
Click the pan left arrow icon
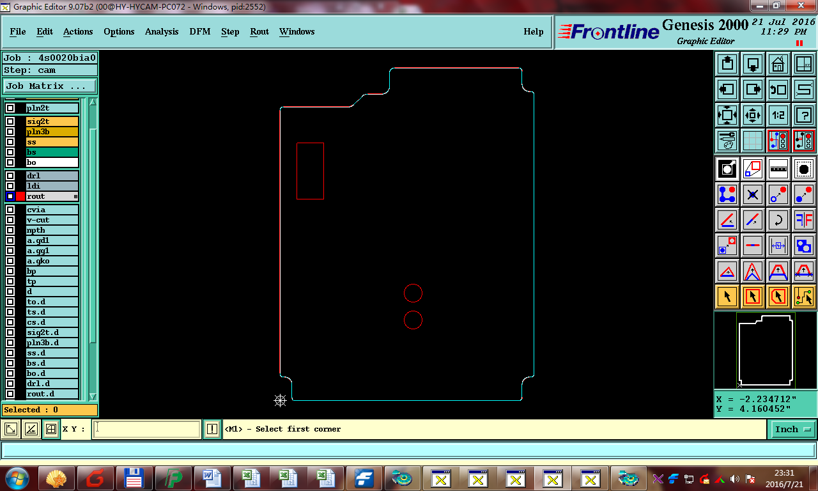(x=727, y=90)
